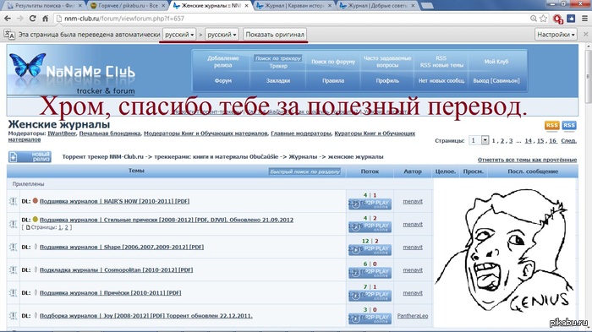The height and width of the screenshot is (332, 592).
Task: Go back with the browser back arrow
Action: (x=8, y=19)
